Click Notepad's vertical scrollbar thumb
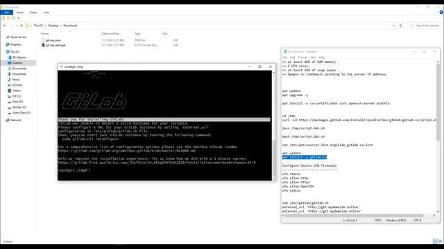 [438, 102]
